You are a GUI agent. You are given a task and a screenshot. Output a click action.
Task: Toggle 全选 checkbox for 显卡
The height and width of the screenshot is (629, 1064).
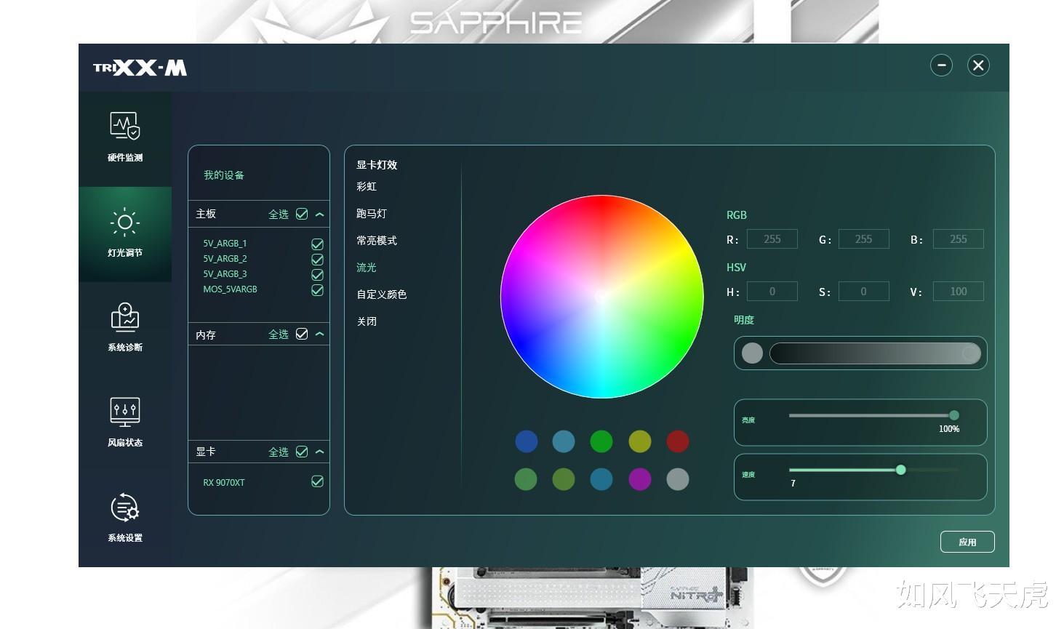click(302, 452)
